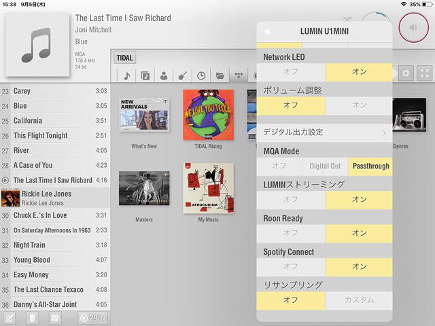Turn LUMINストリーミング on
The width and height of the screenshot is (435, 326).
[x=359, y=200]
